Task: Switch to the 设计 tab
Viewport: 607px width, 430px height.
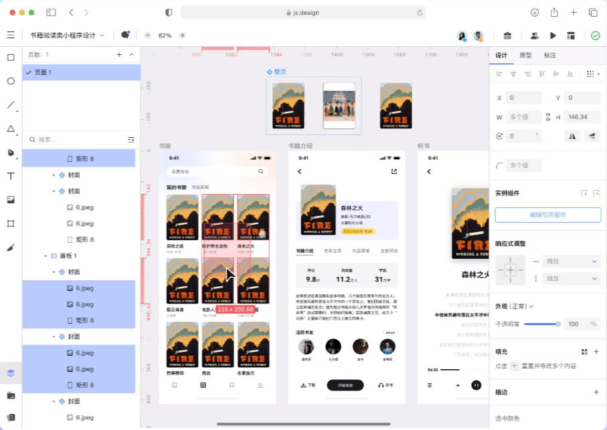Action: click(501, 56)
